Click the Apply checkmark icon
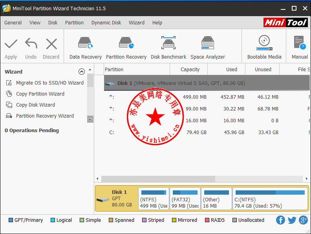The width and height of the screenshot is (311, 234). (x=11, y=44)
